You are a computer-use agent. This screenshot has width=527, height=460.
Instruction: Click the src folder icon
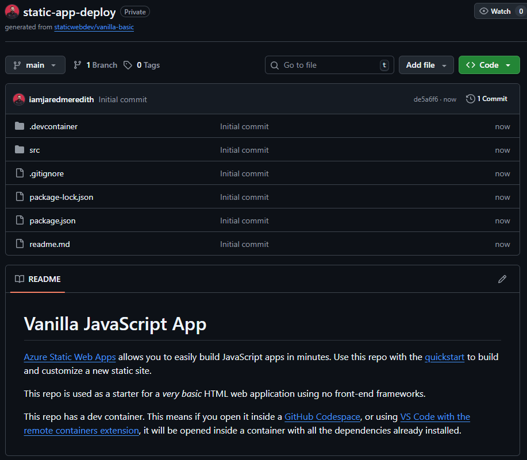(x=20, y=150)
